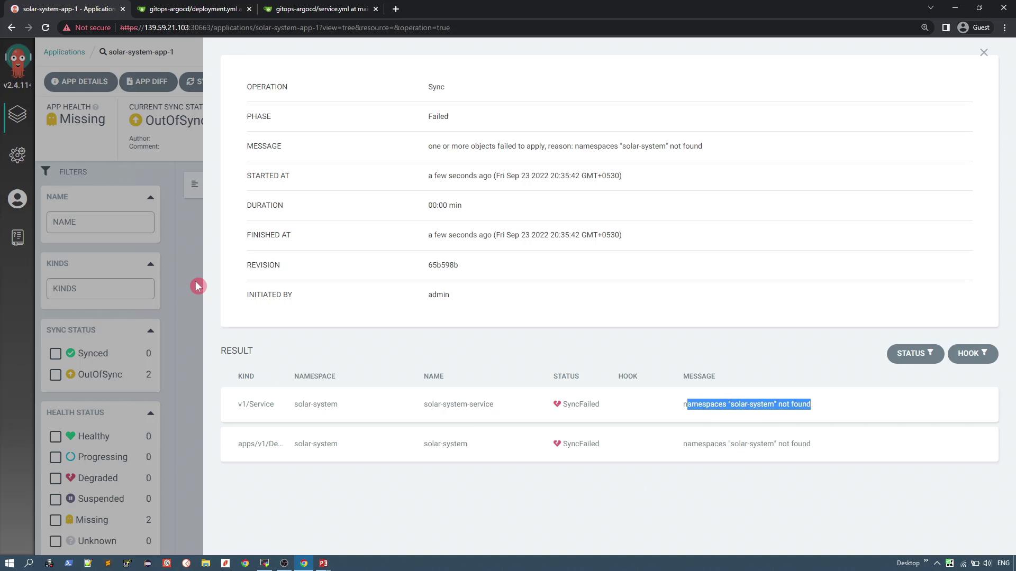Open documentation icon in sidebar
Screen dimensions: 1016x571
pos(17,237)
